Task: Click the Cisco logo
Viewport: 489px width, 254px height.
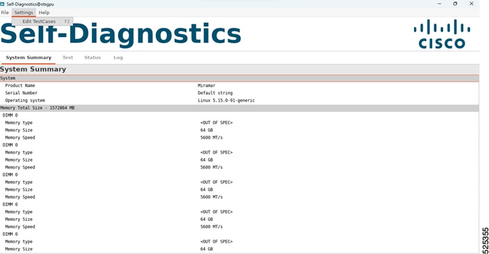Action: point(442,34)
